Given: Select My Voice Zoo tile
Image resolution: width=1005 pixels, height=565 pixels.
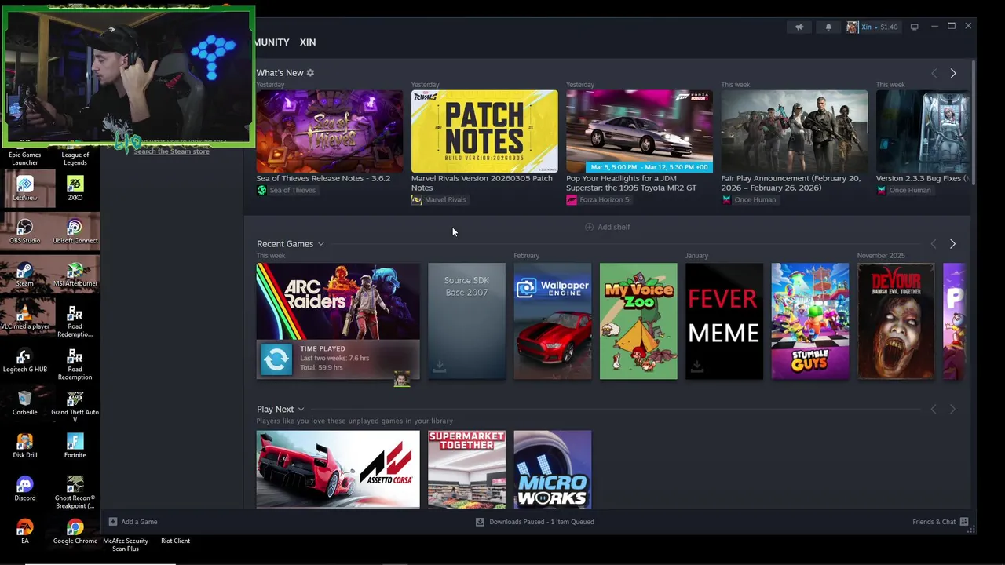Looking at the screenshot, I should (x=638, y=321).
